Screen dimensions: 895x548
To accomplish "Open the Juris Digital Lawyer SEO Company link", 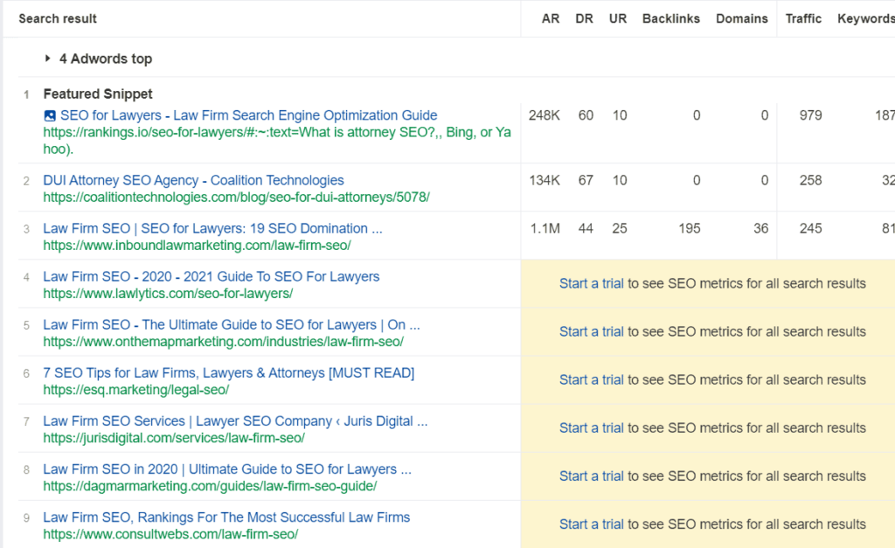I will coord(234,420).
